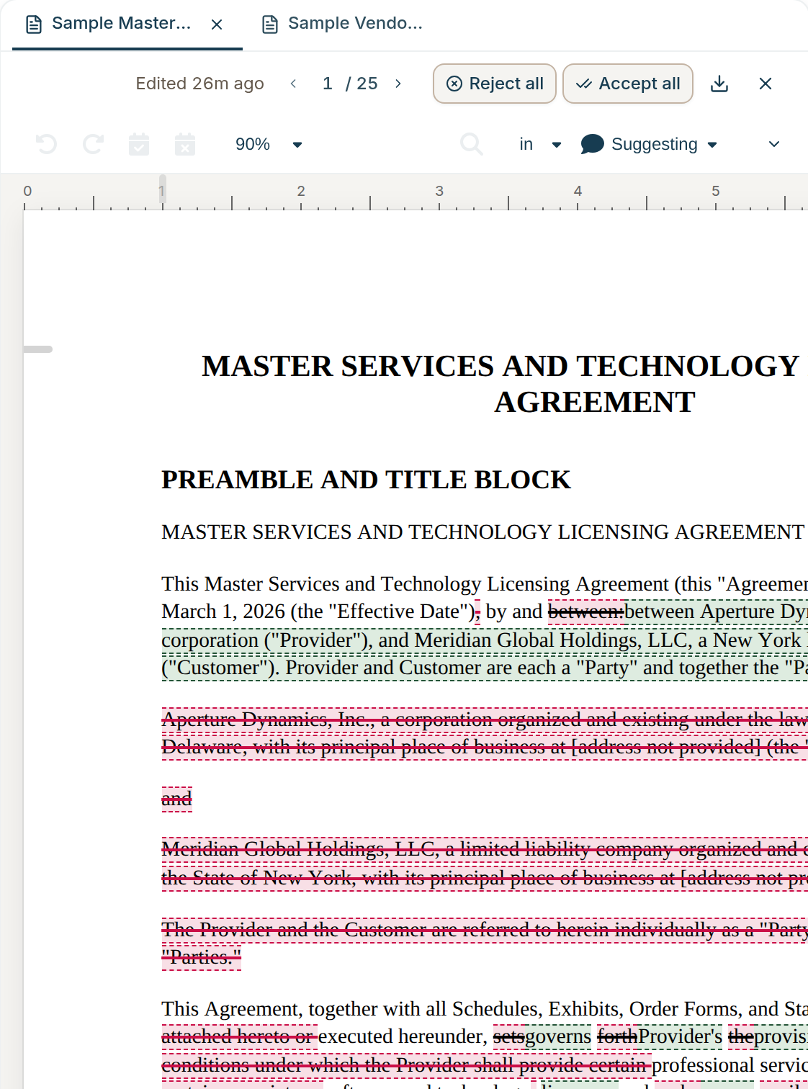This screenshot has width=808, height=1089.
Task: Click the 'PREAMBLE AND TITLE BLOCK' heading
Action: pos(366,480)
